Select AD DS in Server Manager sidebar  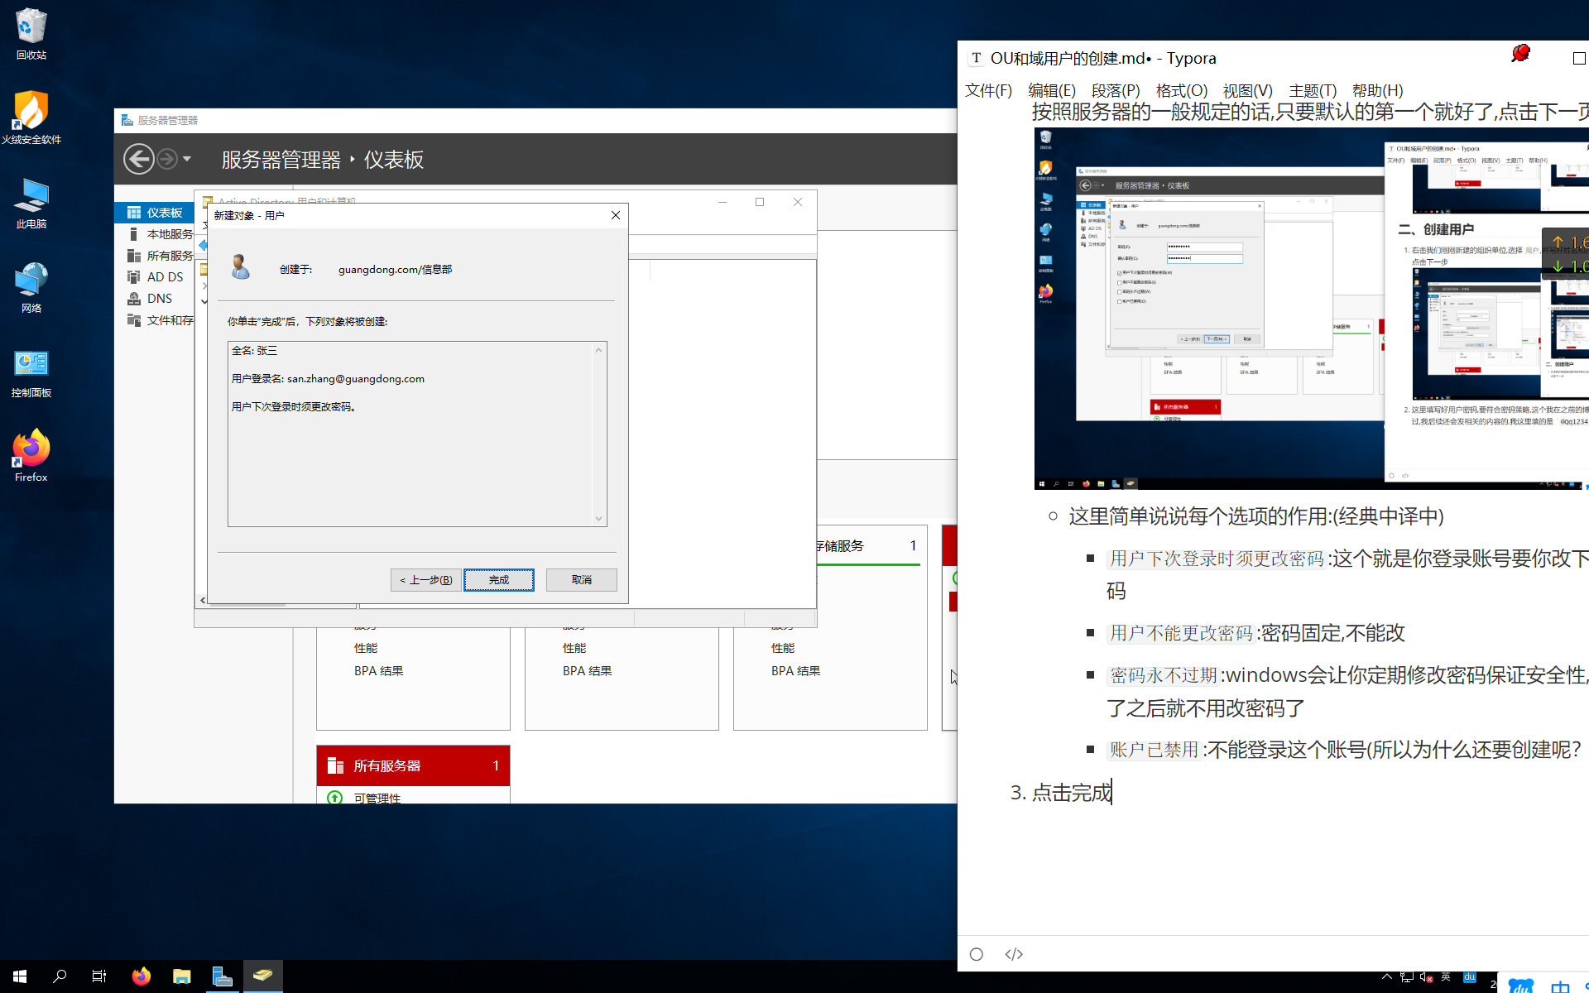[x=156, y=277]
